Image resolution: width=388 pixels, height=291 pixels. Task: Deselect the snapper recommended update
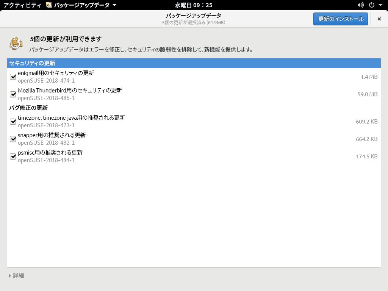click(13, 139)
